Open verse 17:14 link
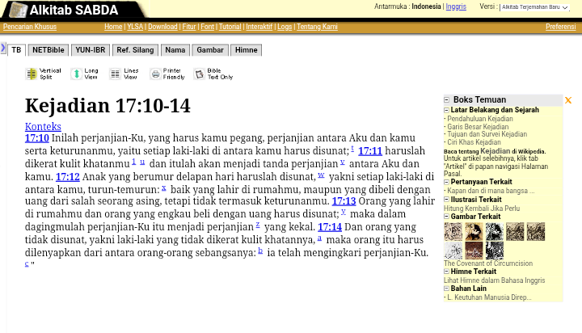 [x=330, y=227]
